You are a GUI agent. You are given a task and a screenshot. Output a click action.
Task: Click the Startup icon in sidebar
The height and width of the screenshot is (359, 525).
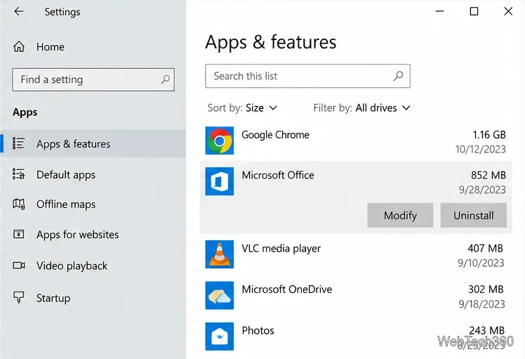(19, 297)
